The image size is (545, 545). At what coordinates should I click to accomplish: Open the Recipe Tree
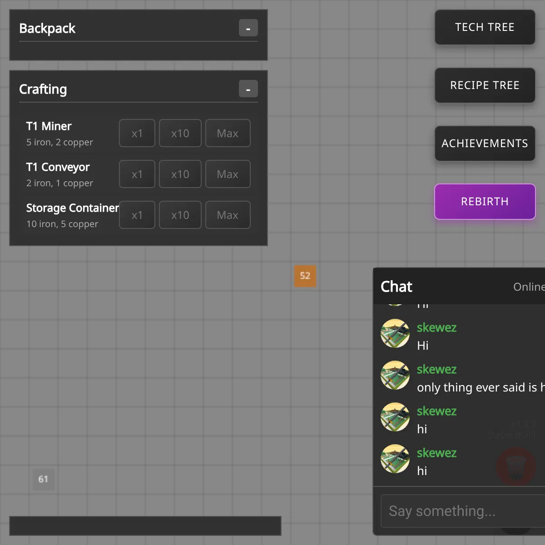[x=485, y=85]
